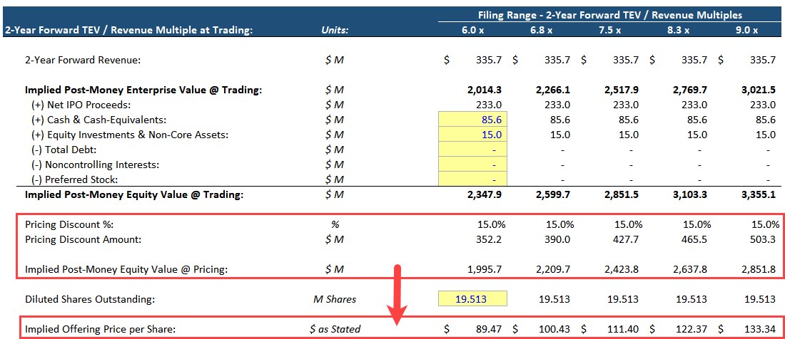Click equity value cell 2,347.9
785x339 pixels.
(483, 194)
